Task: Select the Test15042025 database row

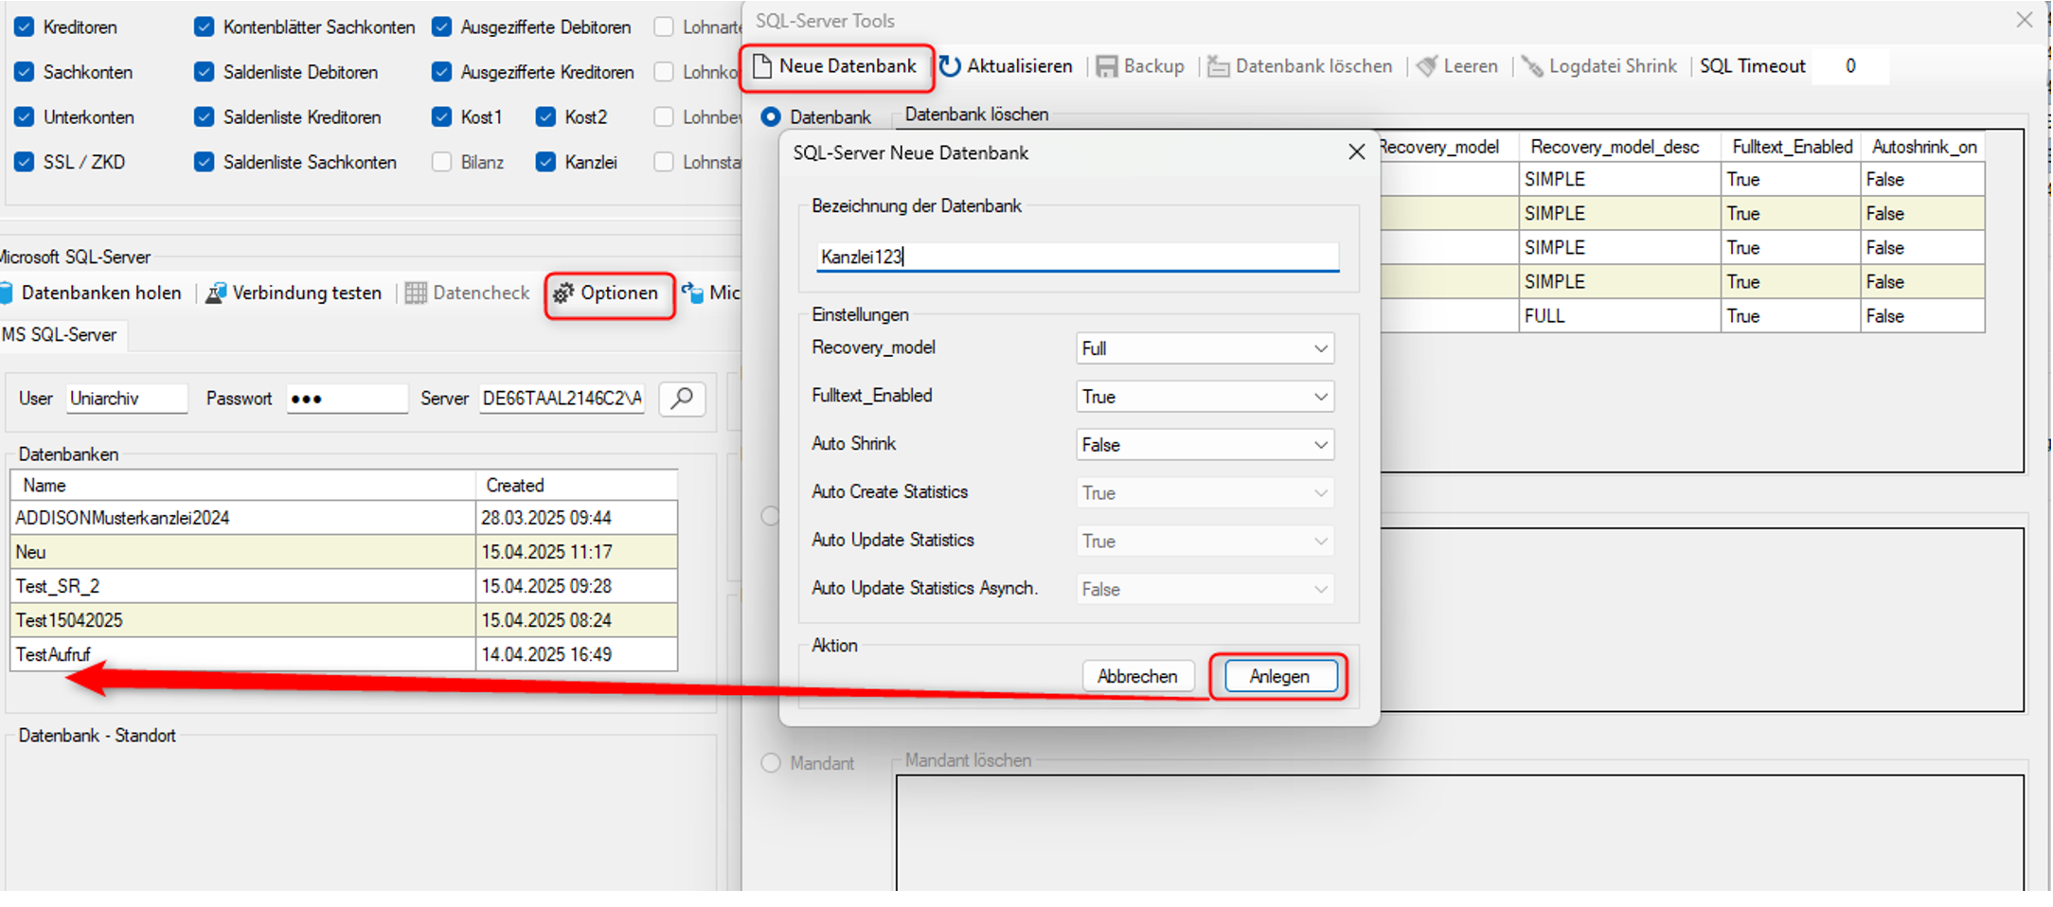Action: 344,620
